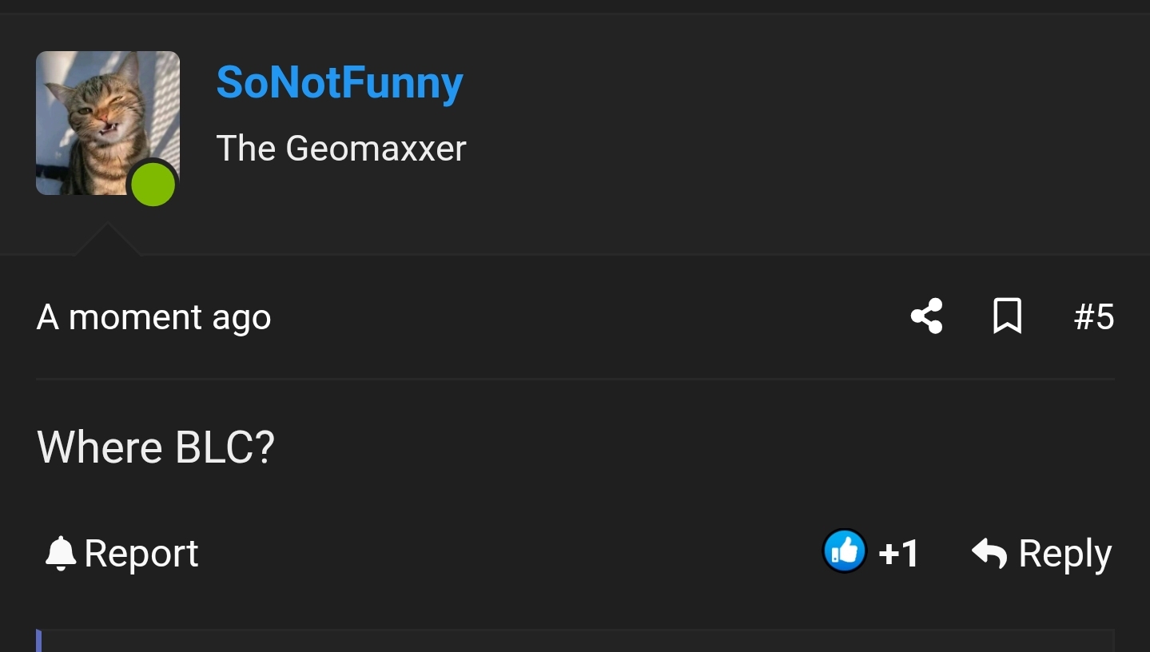
Task: View who reacted via the +1 count
Action: coord(898,554)
